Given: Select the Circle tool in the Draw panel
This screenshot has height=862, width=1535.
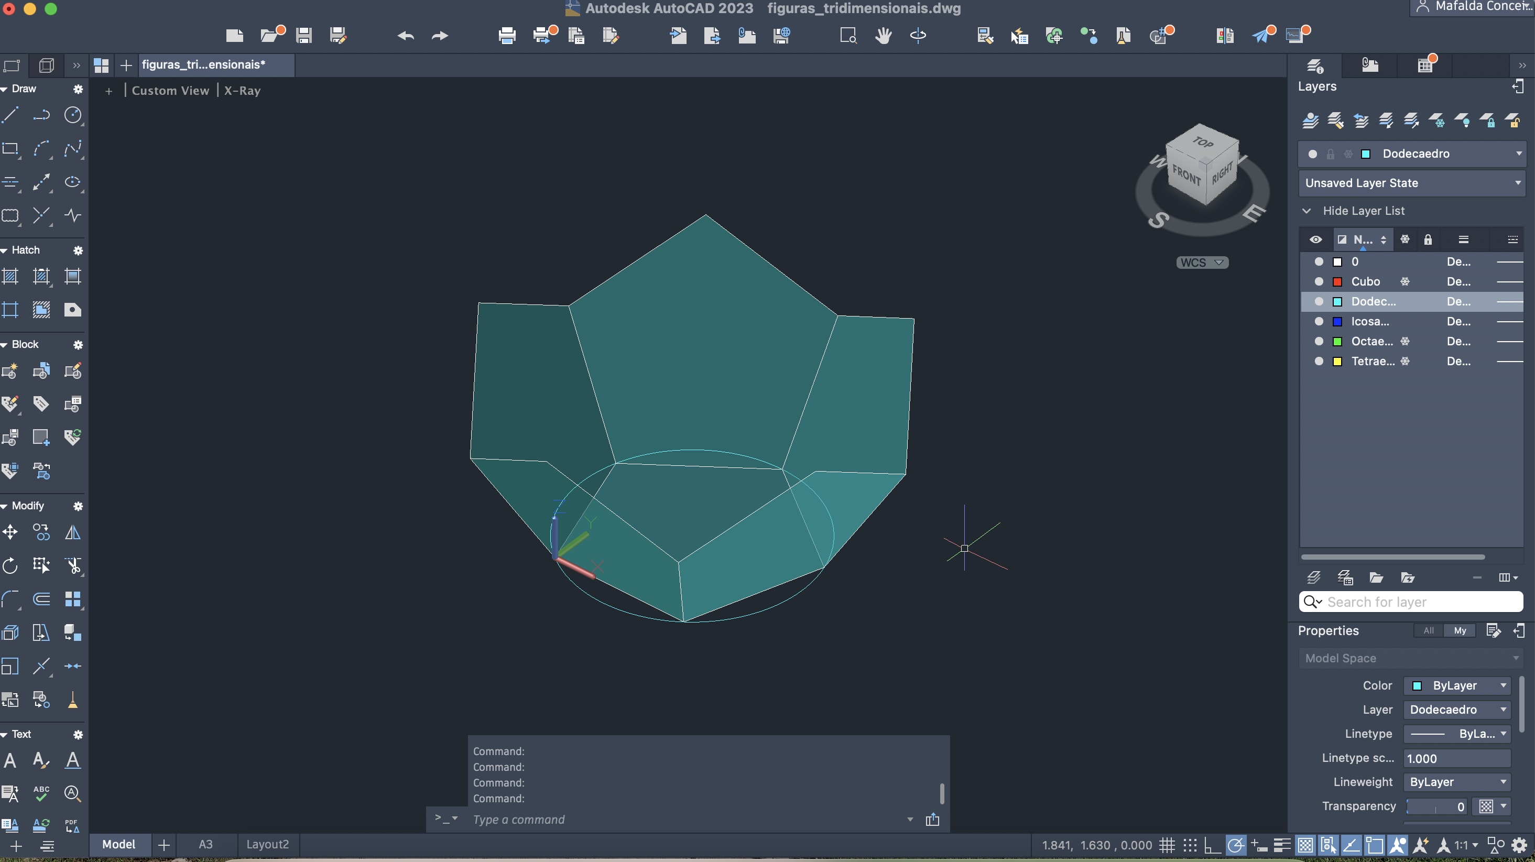Looking at the screenshot, I should (73, 114).
